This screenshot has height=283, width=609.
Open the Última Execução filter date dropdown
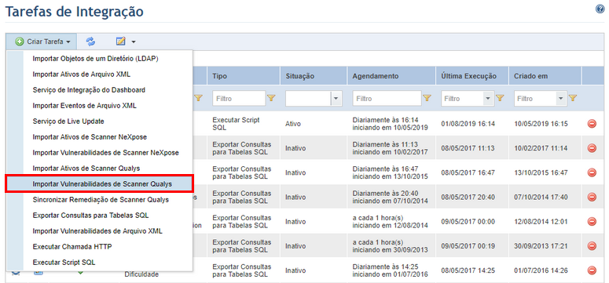click(x=488, y=99)
